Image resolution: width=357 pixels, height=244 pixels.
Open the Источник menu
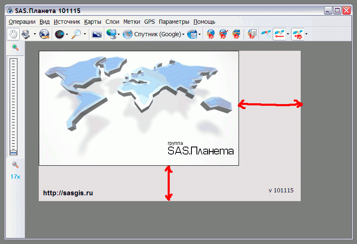(x=67, y=22)
